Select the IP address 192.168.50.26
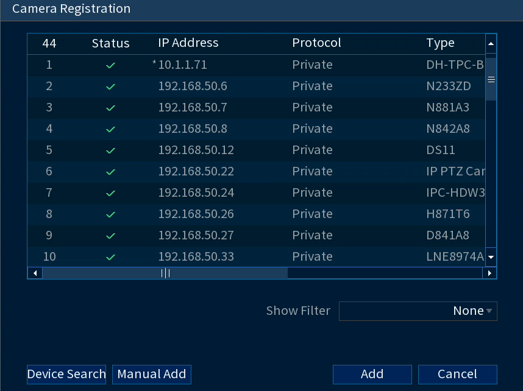523x391 pixels. pyautogui.click(x=196, y=214)
